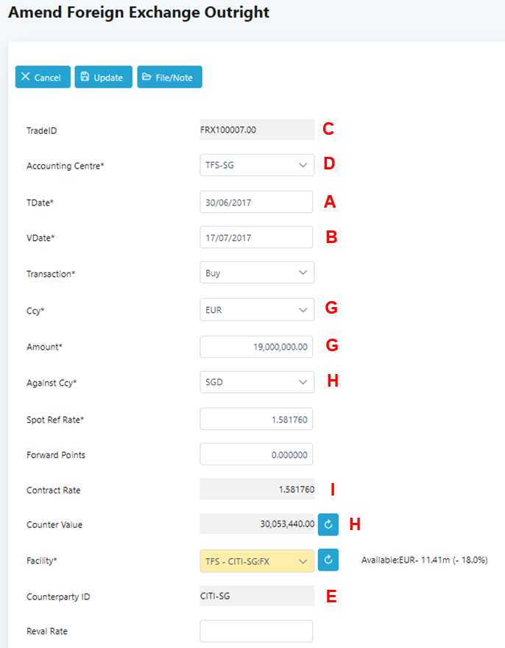Viewport: 505px width, 648px height.
Task: Click into the TDate field
Action: coord(256,202)
